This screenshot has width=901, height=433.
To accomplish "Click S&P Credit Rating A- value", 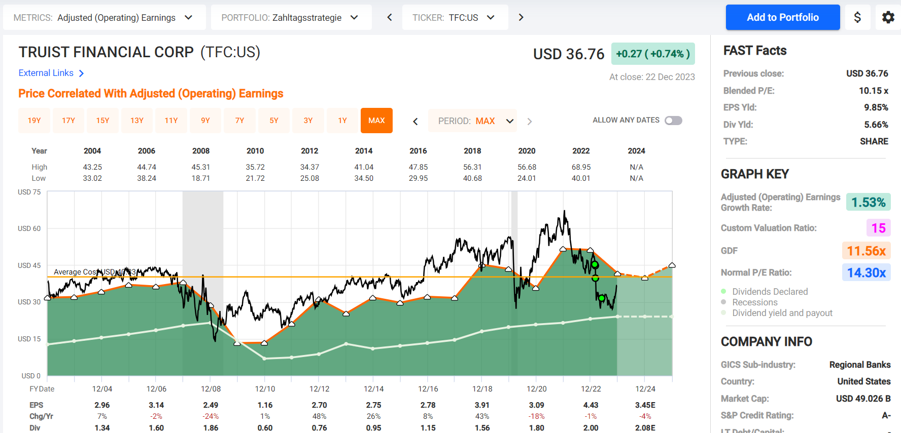I will pyautogui.click(x=886, y=415).
